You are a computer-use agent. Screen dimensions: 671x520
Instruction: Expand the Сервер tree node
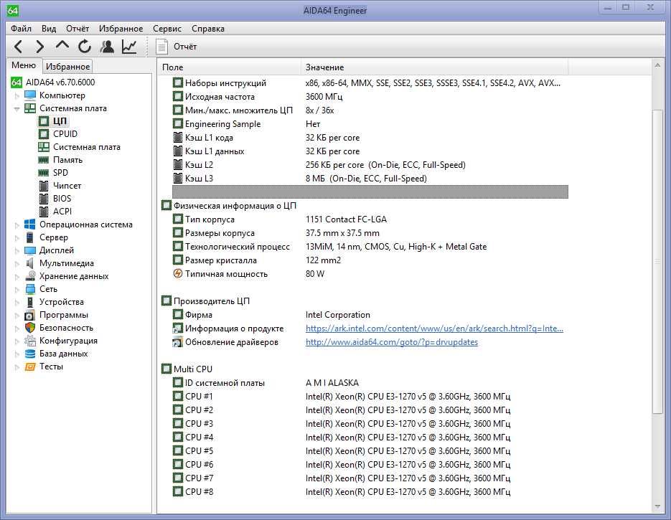pos(17,237)
